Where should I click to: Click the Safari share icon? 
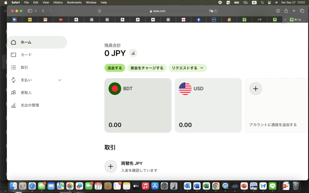tap(286, 11)
